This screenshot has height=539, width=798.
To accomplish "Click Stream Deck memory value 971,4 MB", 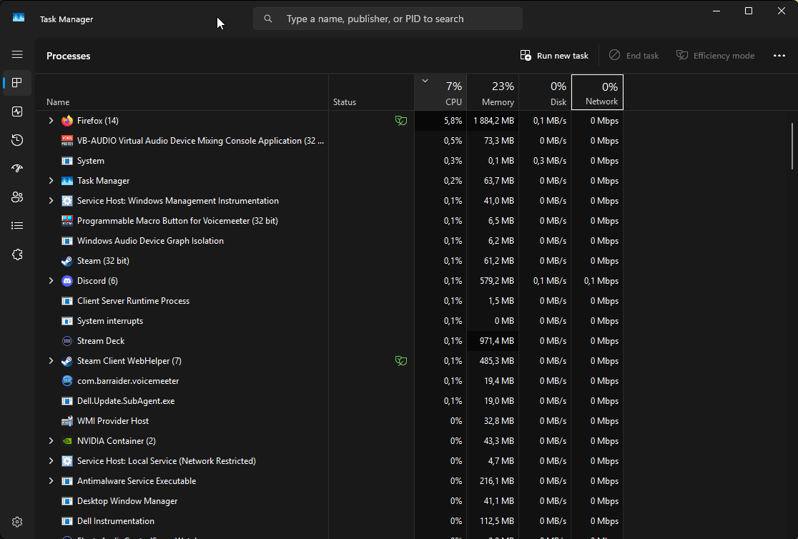I will pos(497,341).
